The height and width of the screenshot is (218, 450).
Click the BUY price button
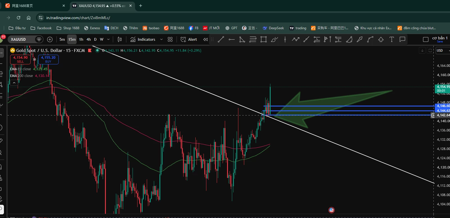pos(48,59)
